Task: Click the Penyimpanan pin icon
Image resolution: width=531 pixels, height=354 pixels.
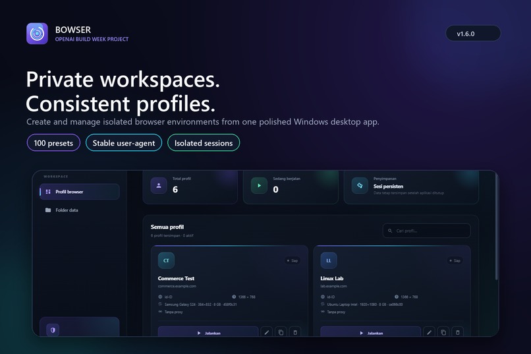Action: point(360,185)
